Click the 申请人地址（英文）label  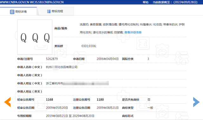click(29, 91)
